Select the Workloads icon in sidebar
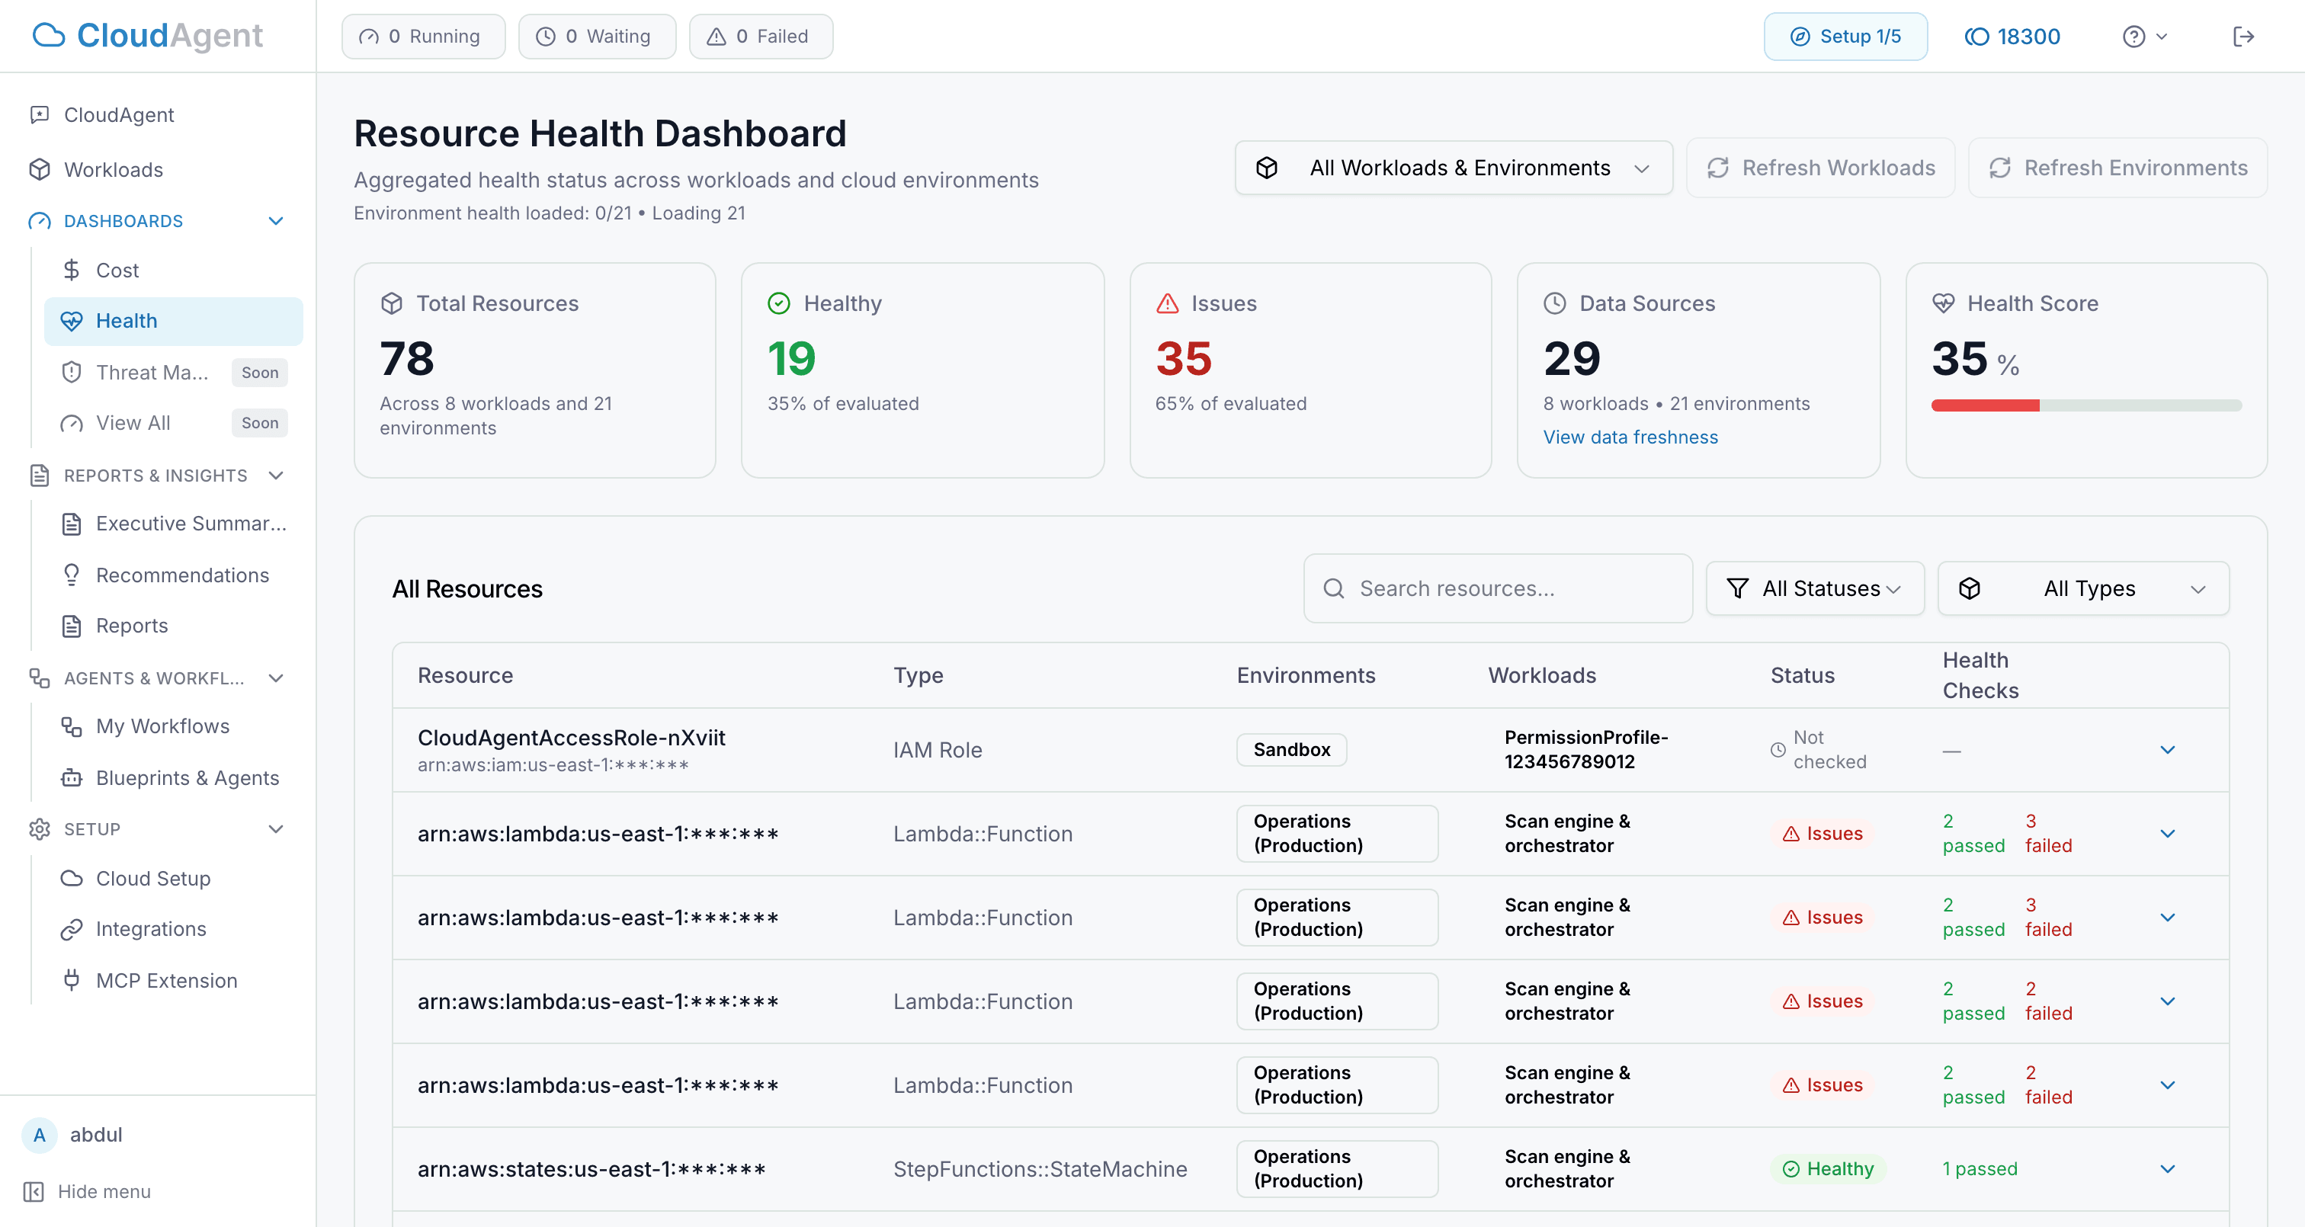Viewport: 2305px width, 1227px height. click(40, 169)
